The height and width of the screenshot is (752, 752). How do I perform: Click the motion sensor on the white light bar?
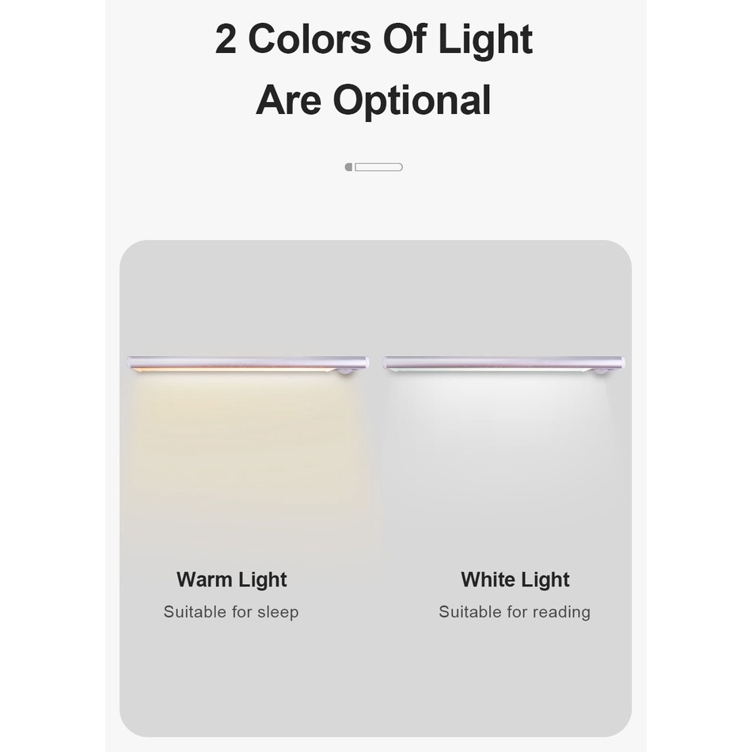602,370
